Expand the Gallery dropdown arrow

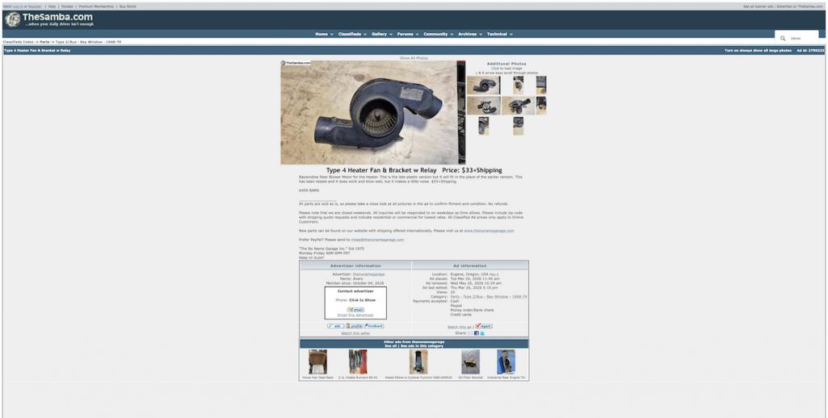tap(391, 35)
